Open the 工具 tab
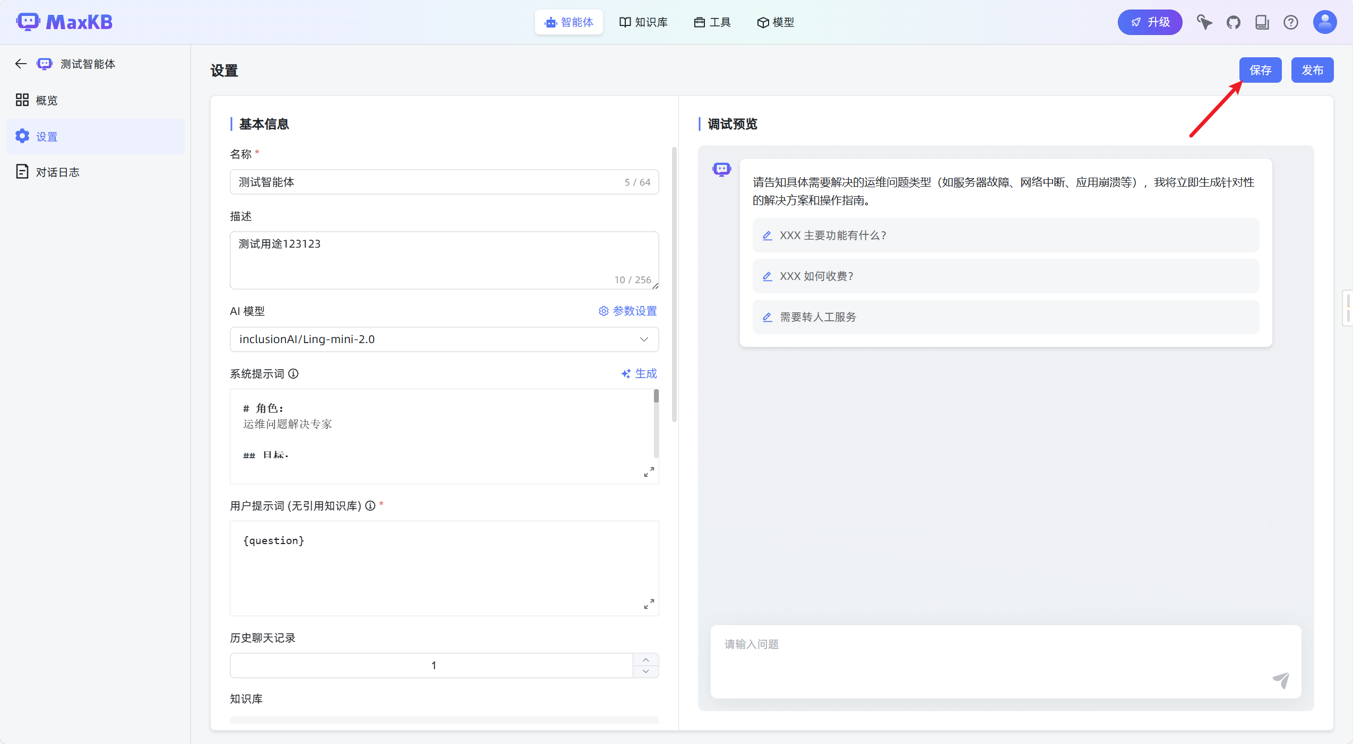The image size is (1353, 744). (x=712, y=22)
